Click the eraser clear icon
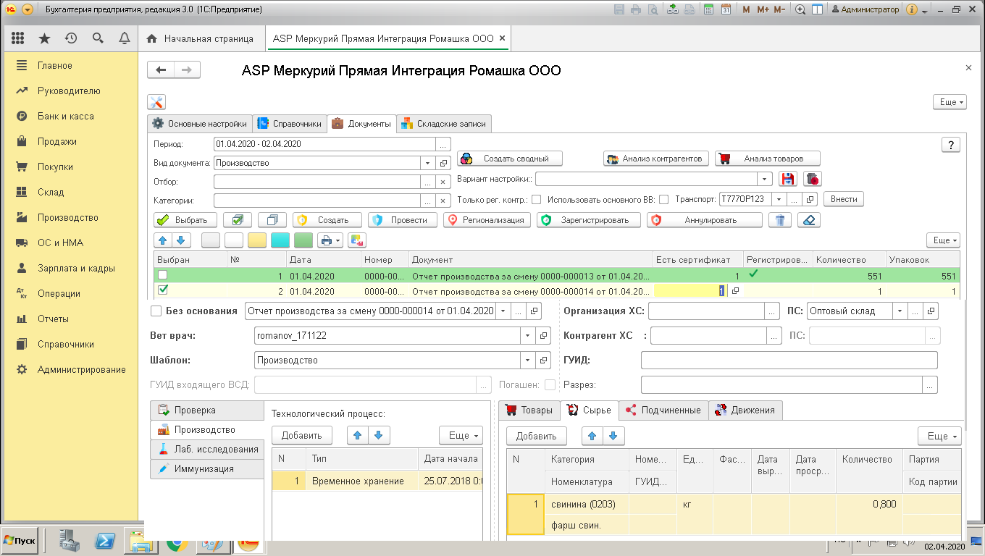 (x=808, y=220)
